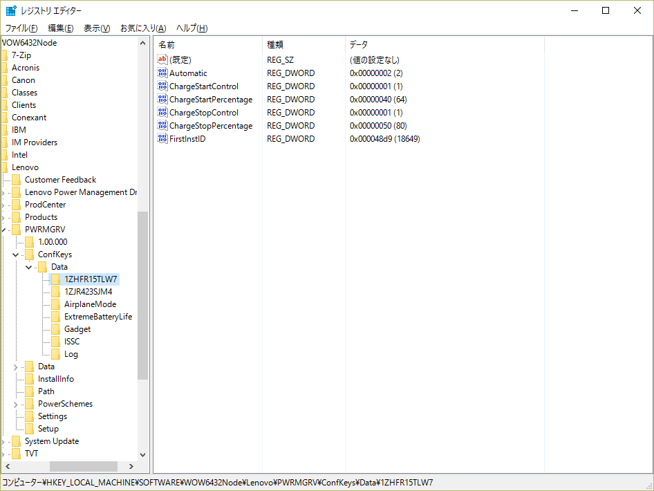Click the horizontal scrollbar thumb in tree pane
This screenshot has width=654, height=491.
[84, 466]
